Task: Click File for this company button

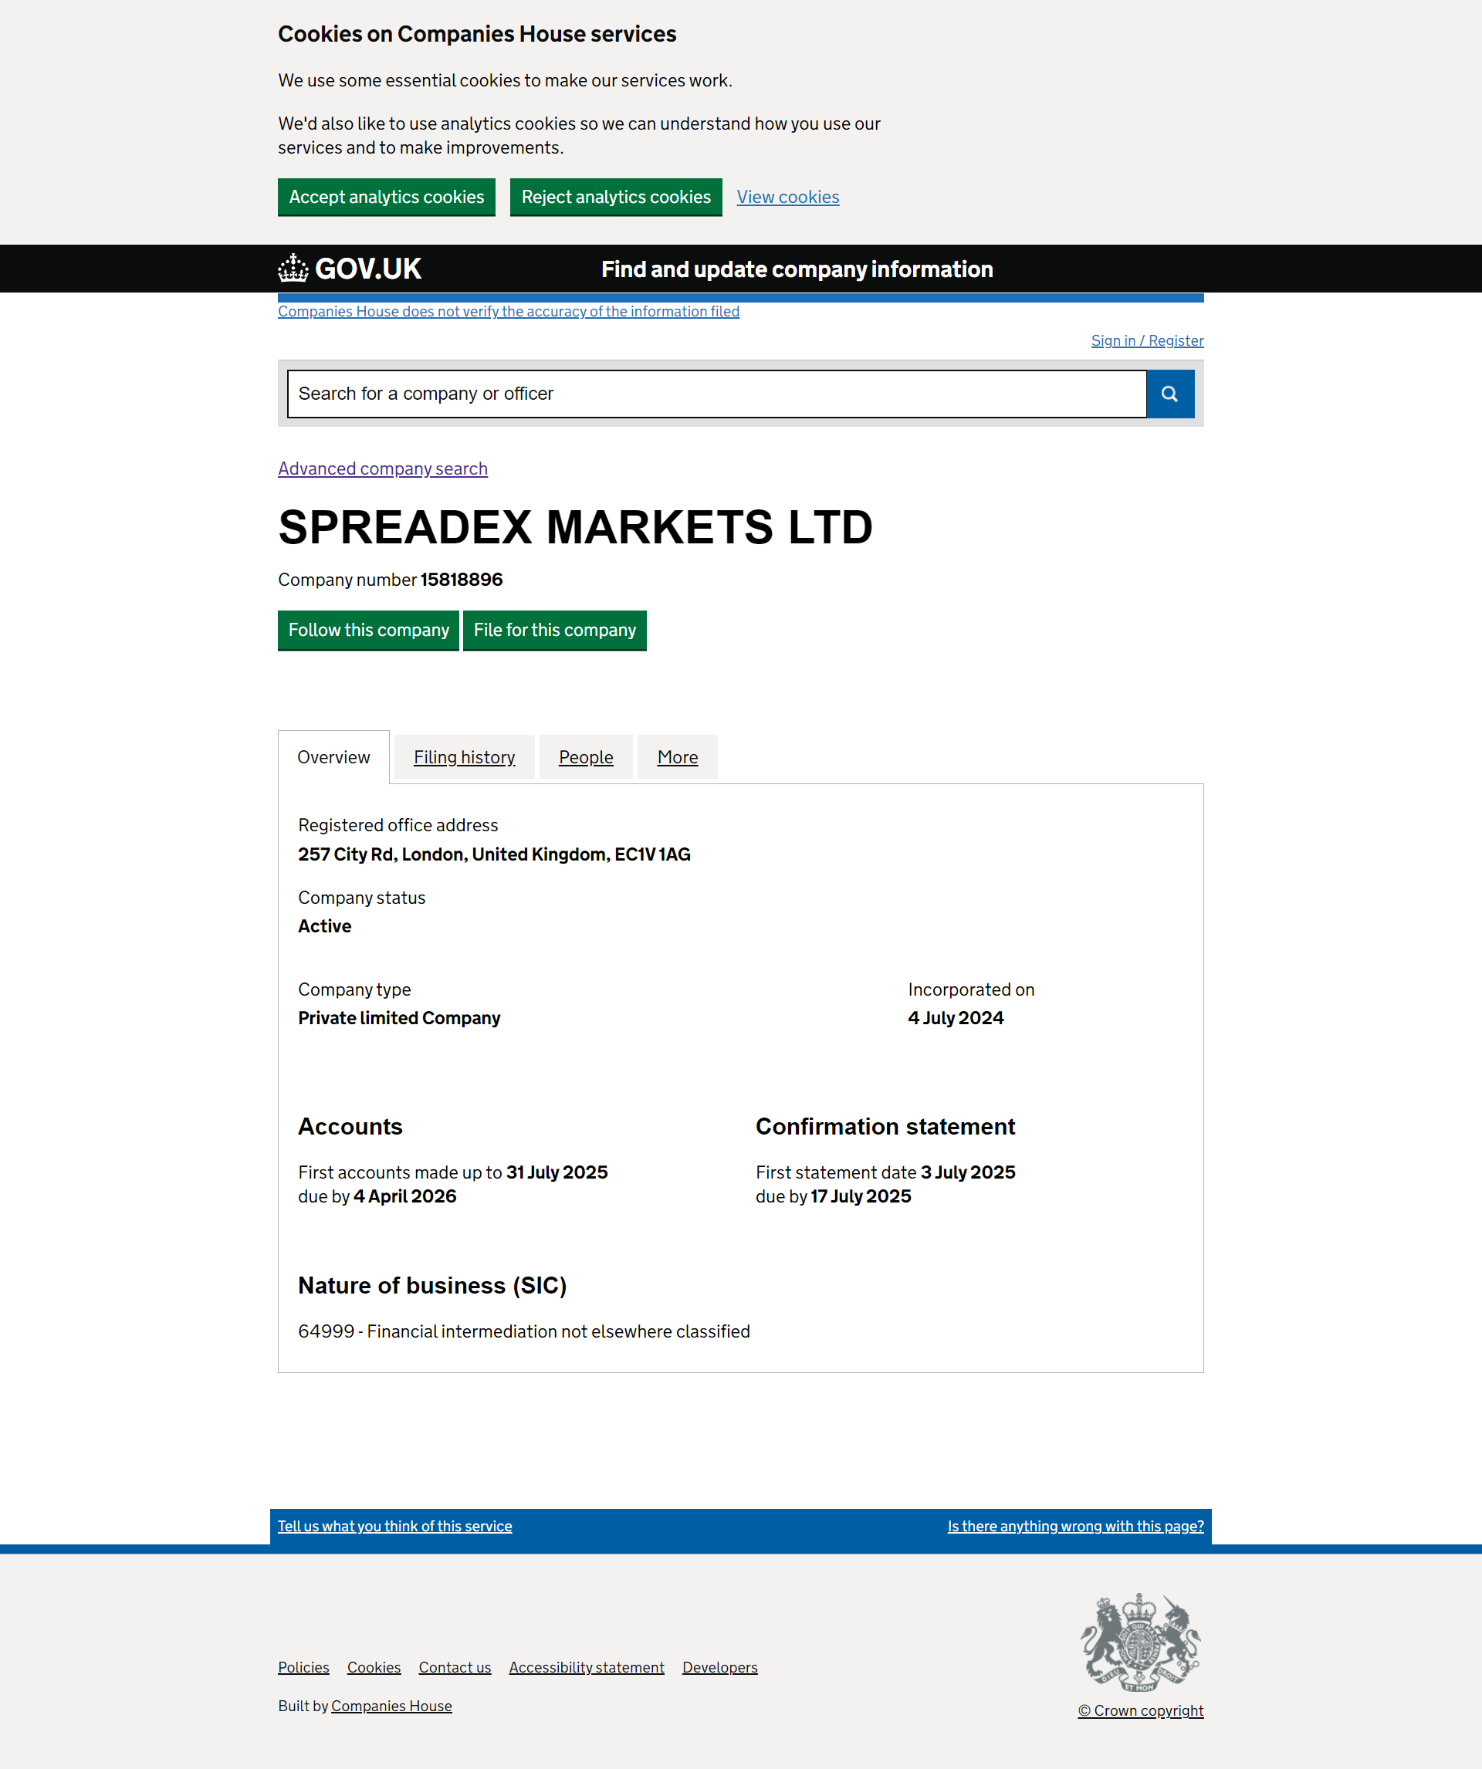Action: [554, 630]
